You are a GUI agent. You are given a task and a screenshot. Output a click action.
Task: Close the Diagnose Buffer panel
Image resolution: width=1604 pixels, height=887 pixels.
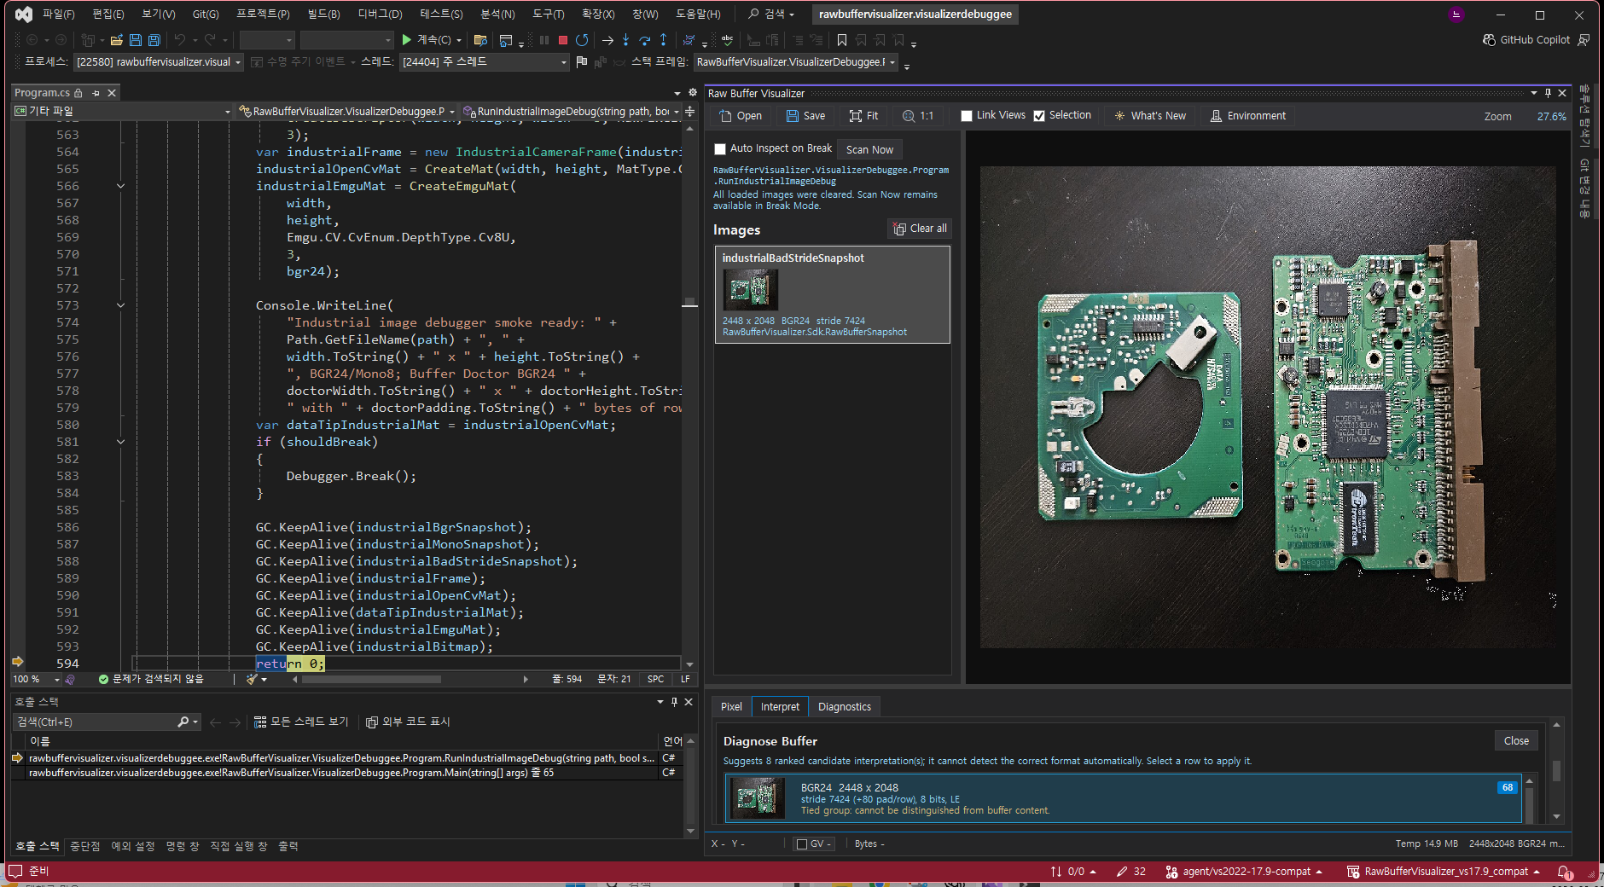(1516, 741)
